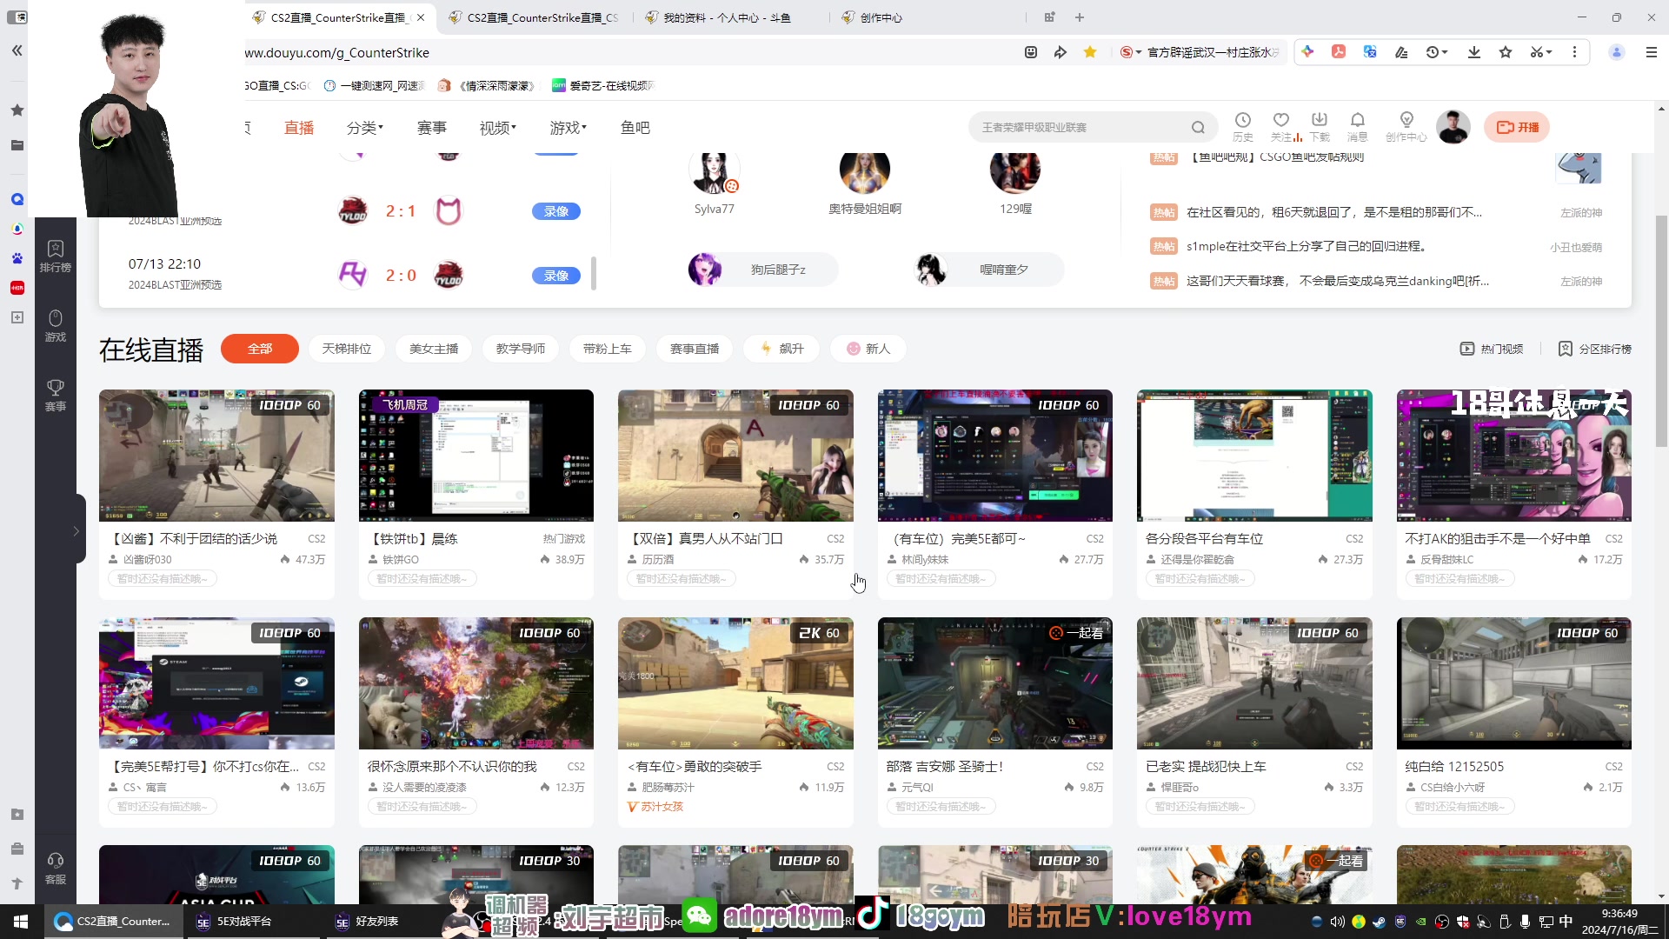Select the 飙升 filter pill

(x=781, y=349)
